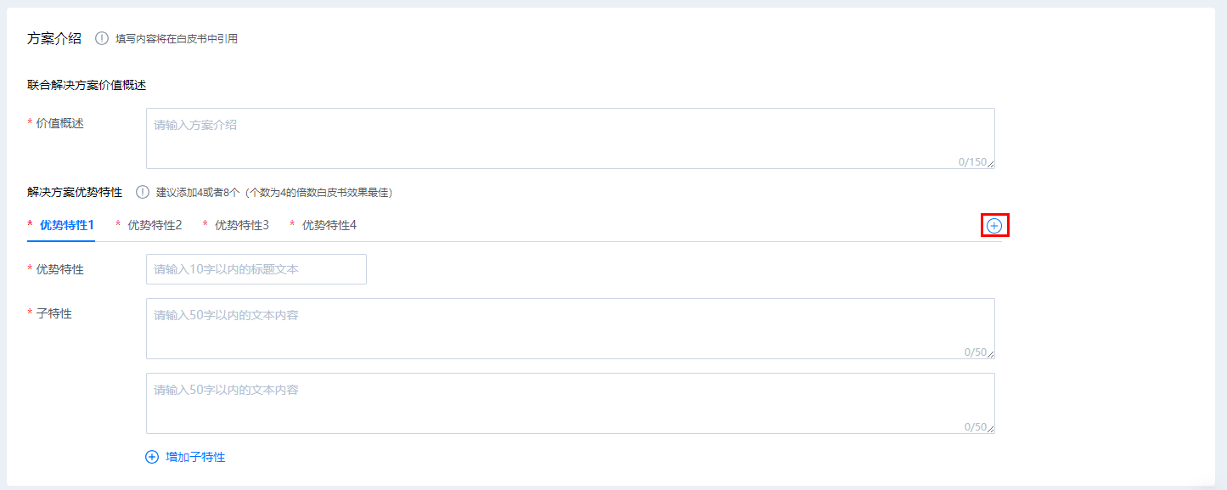Click the 0/150 character counter

pos(972,161)
